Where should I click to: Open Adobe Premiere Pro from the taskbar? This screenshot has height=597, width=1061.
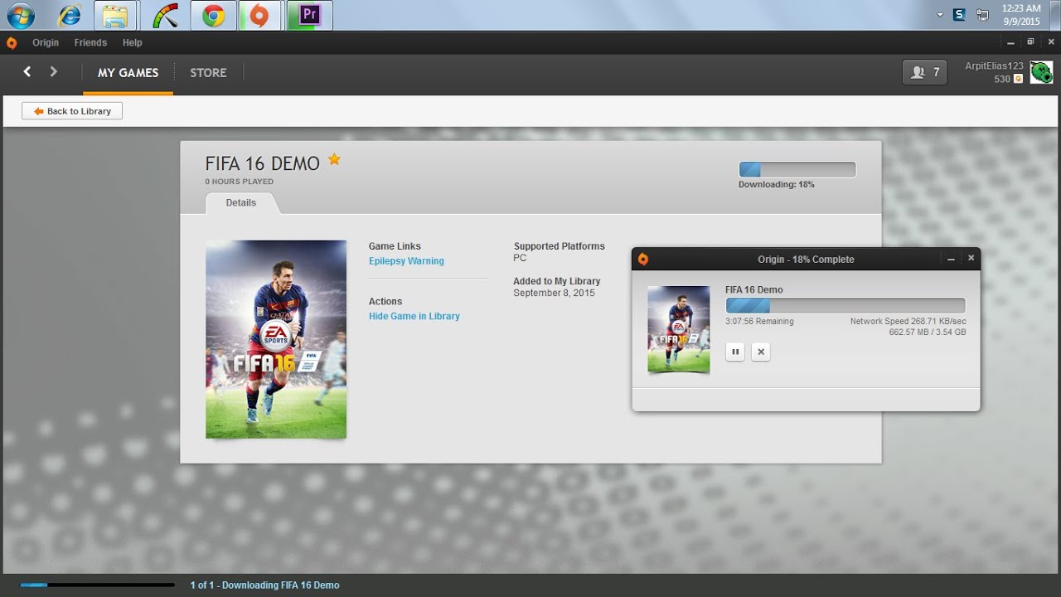pyautogui.click(x=310, y=15)
